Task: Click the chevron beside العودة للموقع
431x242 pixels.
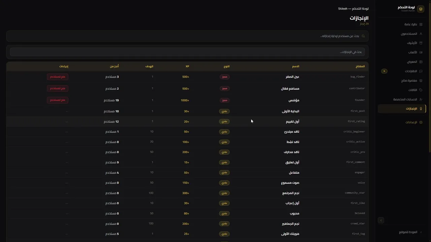Action: pyautogui.click(x=421, y=232)
